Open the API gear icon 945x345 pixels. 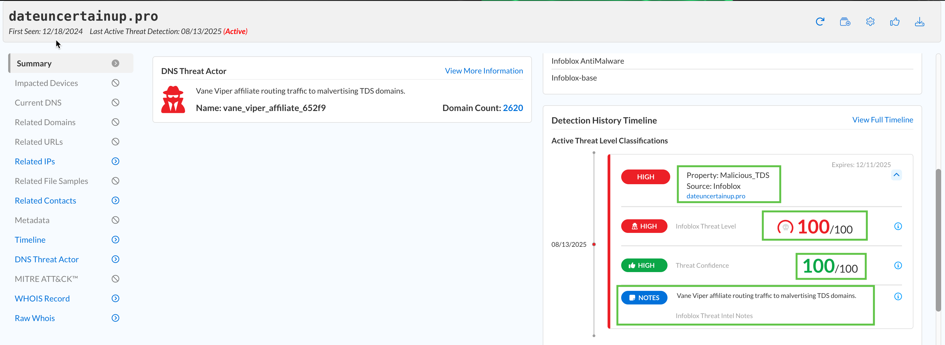[870, 22]
